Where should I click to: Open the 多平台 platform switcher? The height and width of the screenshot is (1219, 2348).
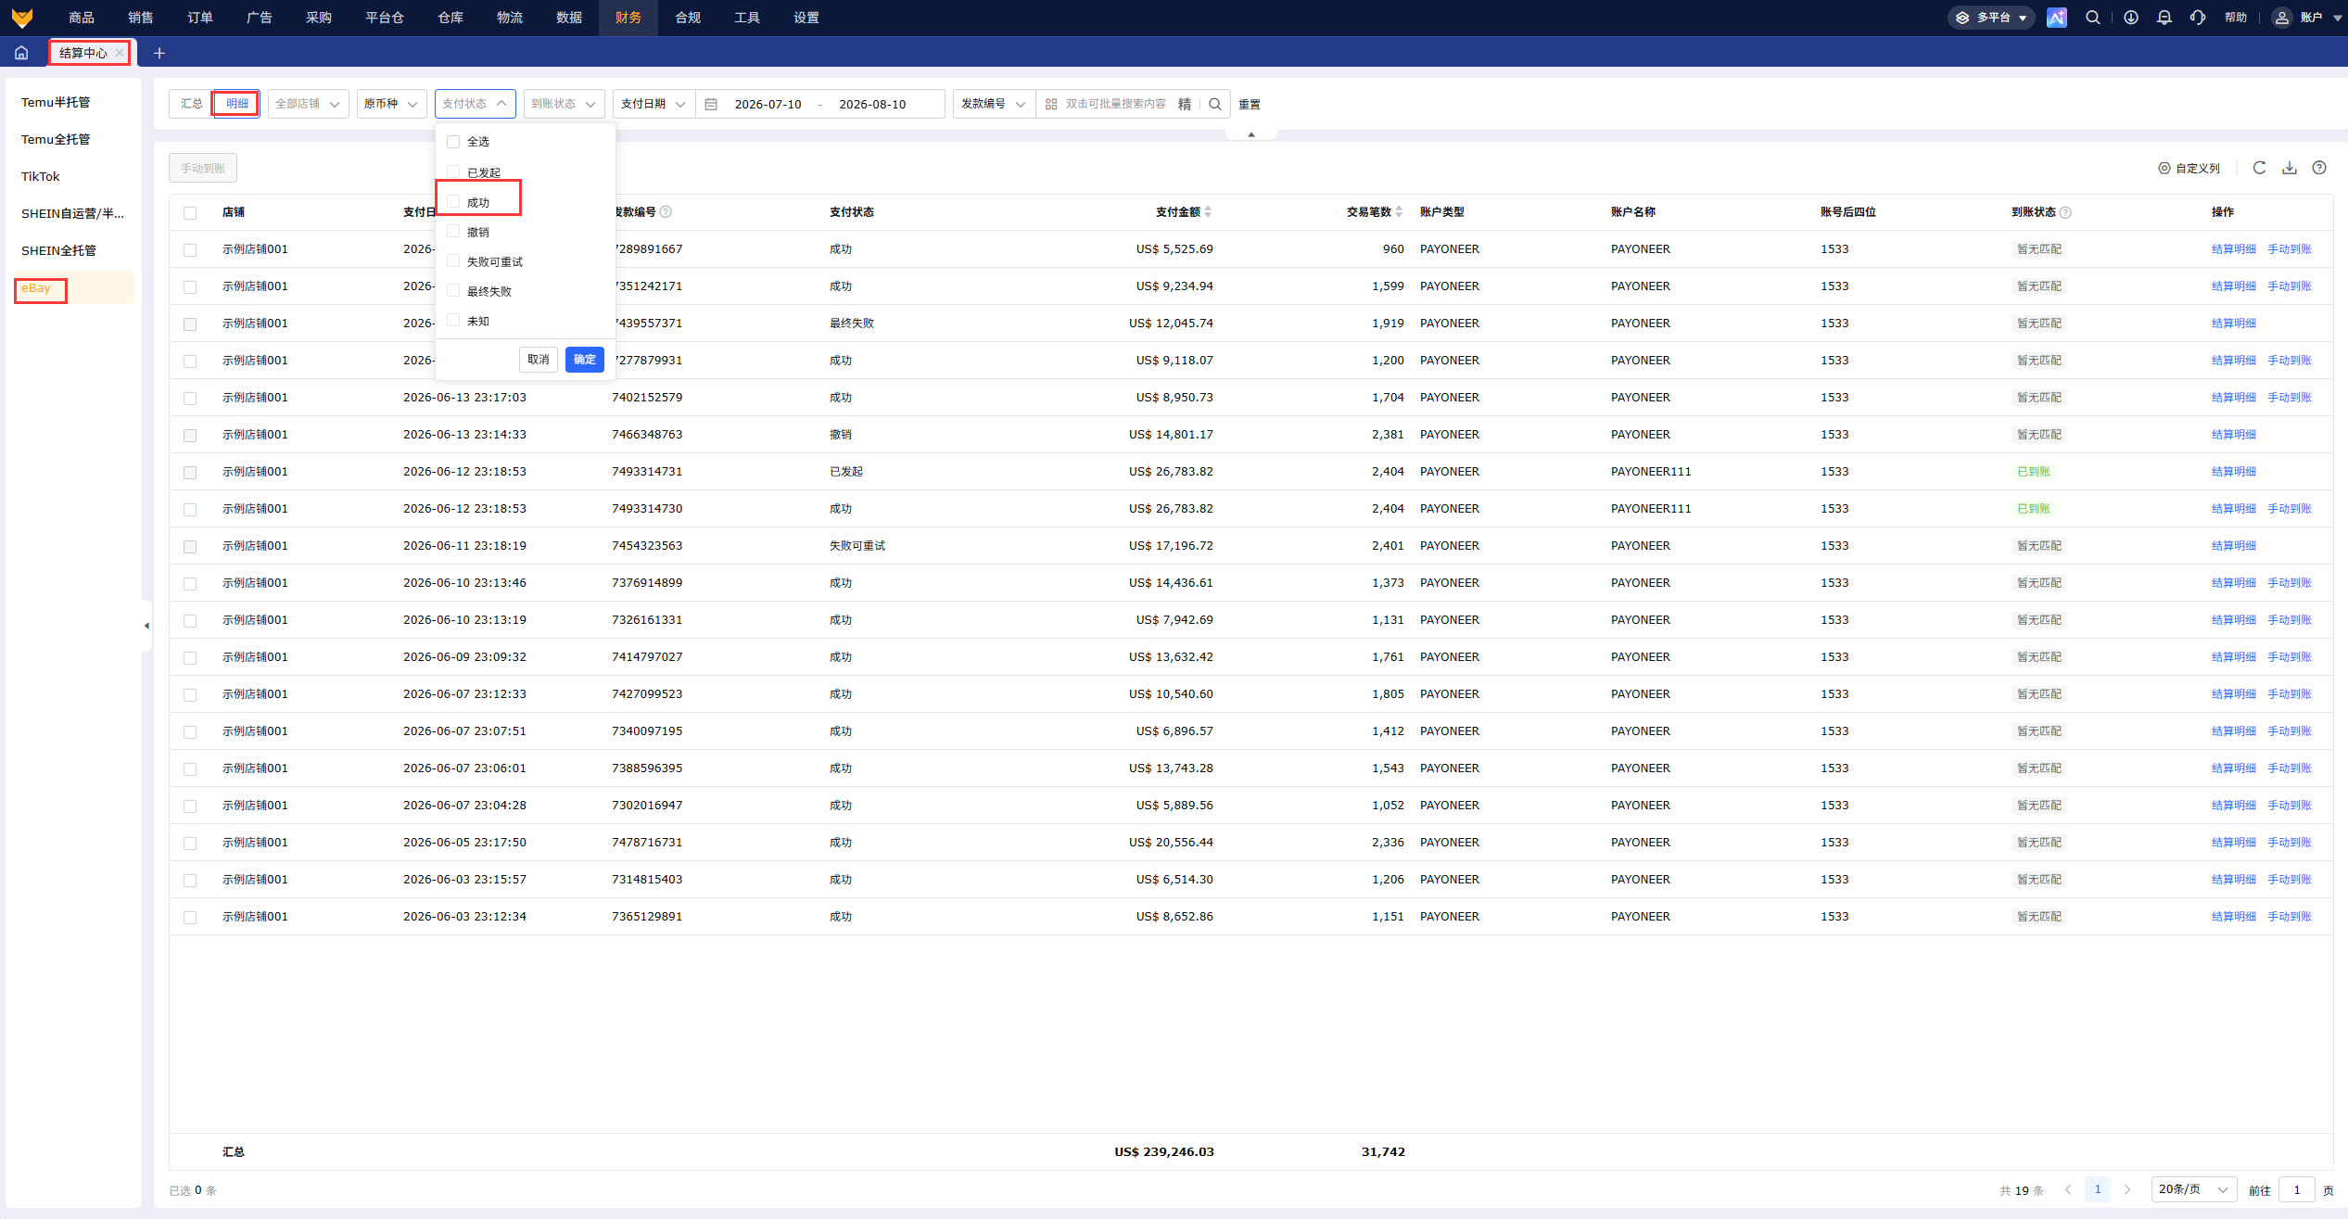point(1991,18)
